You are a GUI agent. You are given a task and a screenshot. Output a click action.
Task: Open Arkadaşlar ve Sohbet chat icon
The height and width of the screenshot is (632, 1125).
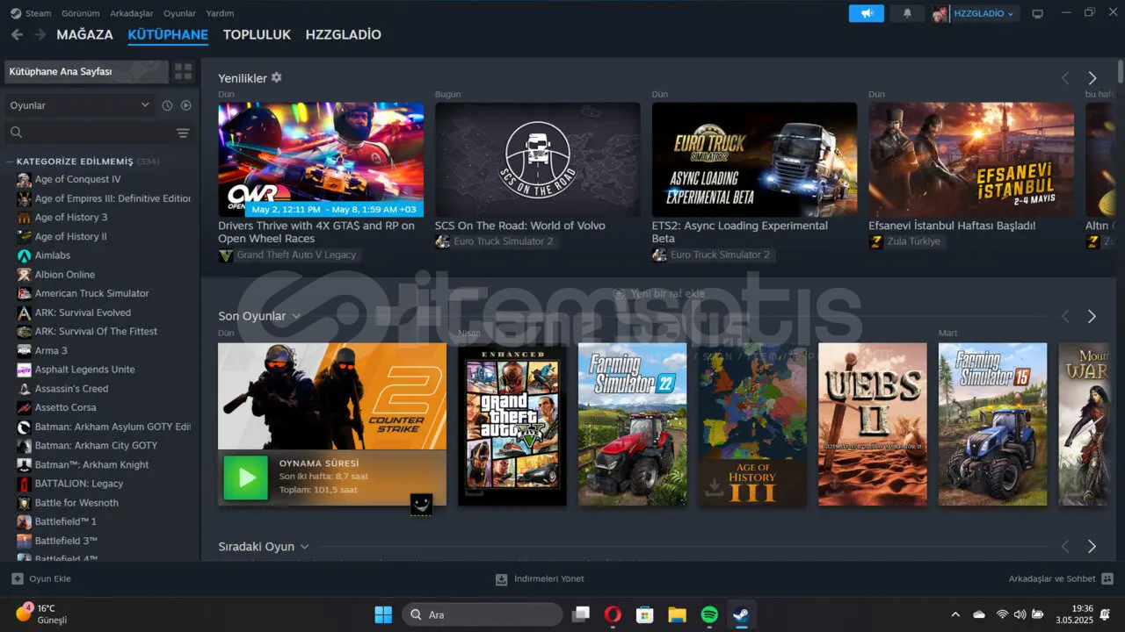tap(1107, 578)
